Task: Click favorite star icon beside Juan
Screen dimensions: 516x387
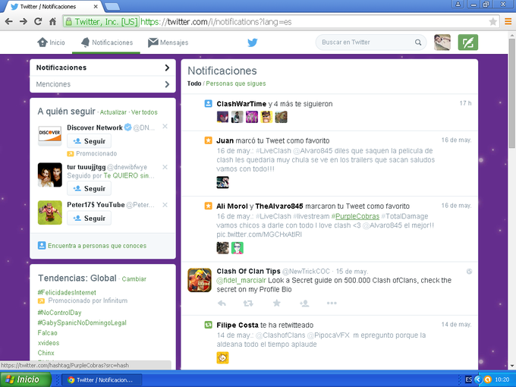Action: click(209, 140)
